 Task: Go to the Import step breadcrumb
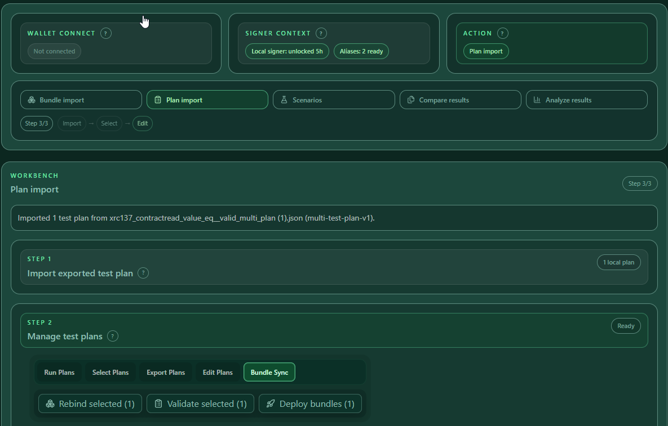[72, 123]
